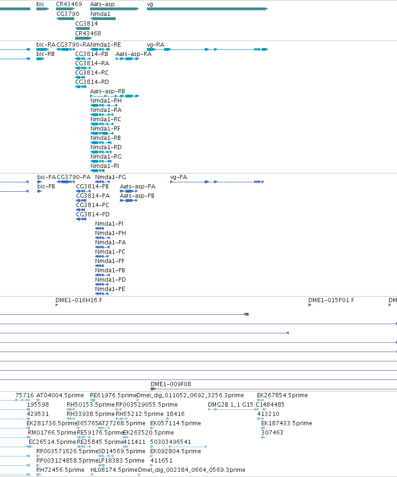Click the CG3814 gene label
The image size is (397, 477).
(86, 24)
